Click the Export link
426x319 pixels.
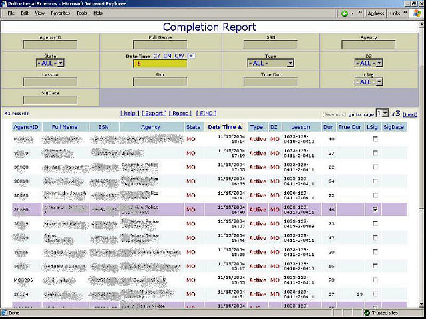click(x=155, y=114)
